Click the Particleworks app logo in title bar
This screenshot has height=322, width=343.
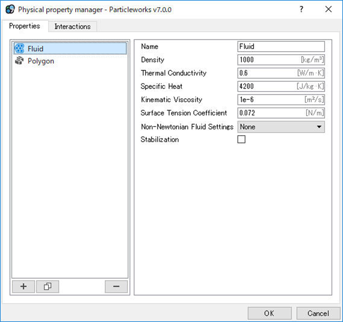10,9
